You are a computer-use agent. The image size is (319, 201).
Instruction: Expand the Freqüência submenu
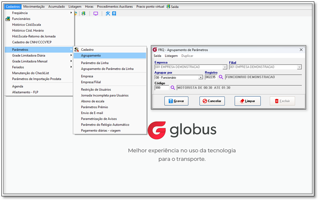tap(39, 13)
